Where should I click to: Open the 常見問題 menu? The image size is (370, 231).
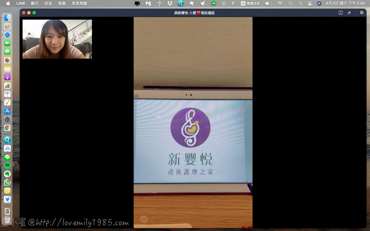pyautogui.click(x=80, y=3)
